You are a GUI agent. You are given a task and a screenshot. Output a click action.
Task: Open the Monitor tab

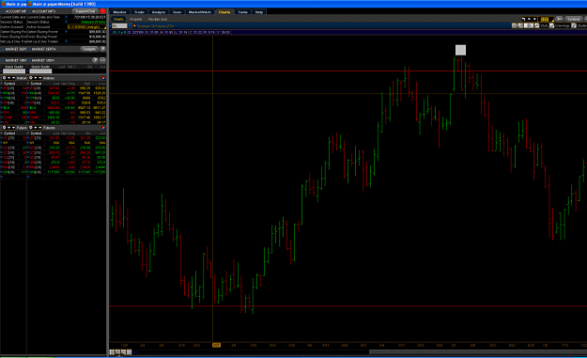[x=119, y=12]
